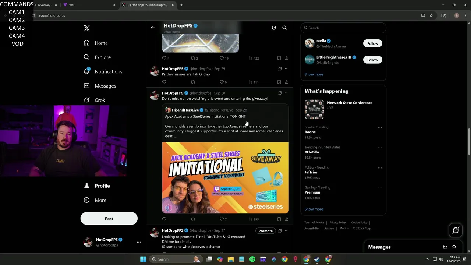Open Steam from the taskbar

pos(316,259)
